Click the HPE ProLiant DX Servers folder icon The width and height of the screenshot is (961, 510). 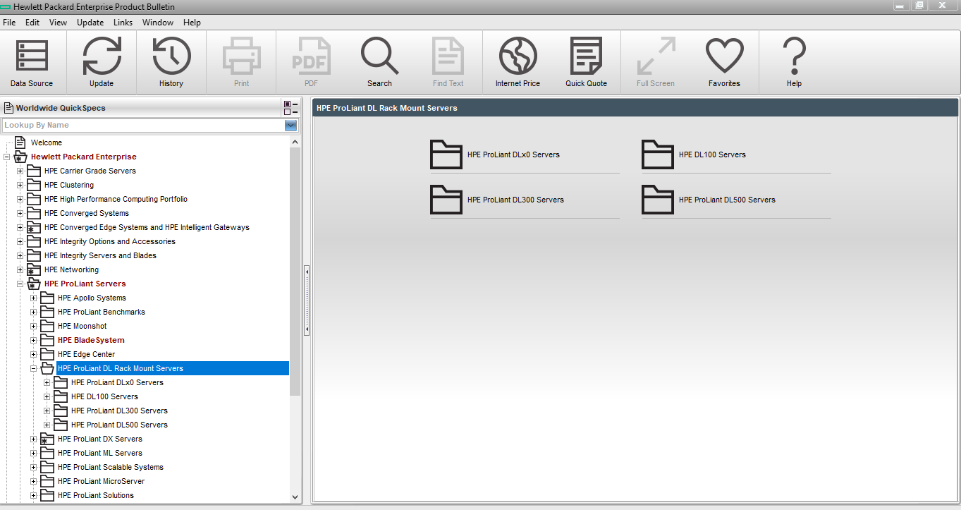click(x=47, y=439)
